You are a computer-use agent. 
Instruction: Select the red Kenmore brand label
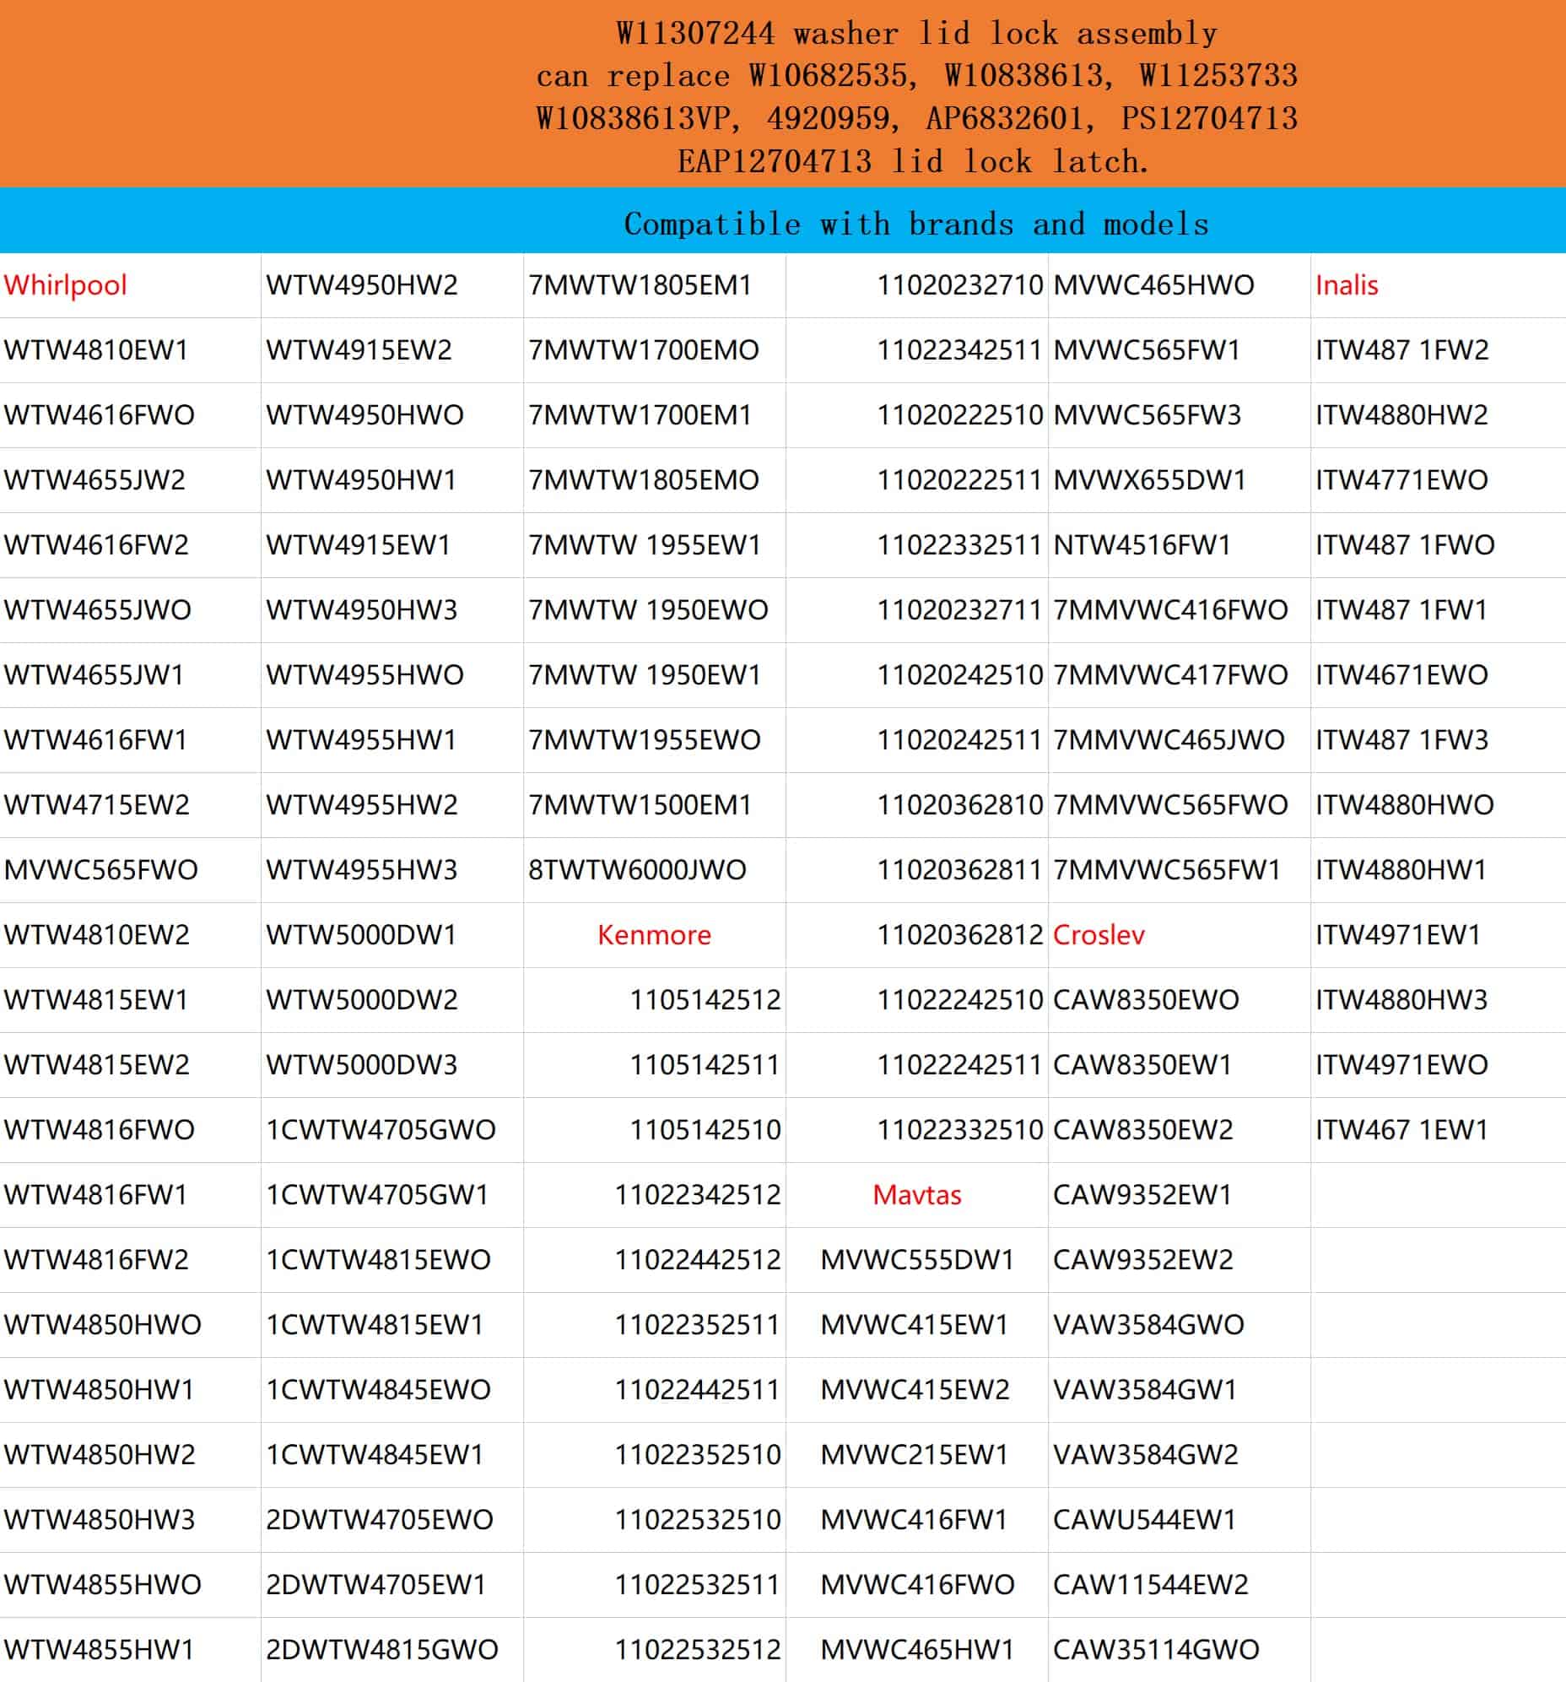654,935
